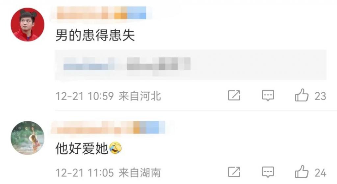Viewport: 337px width, 184px height.
Task: Tap the 来自湖南 location label
Action: [140, 172]
